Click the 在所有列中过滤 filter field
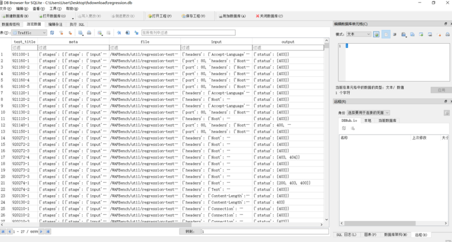Image resolution: width=452 pixels, height=242 pixels. click(x=188, y=33)
